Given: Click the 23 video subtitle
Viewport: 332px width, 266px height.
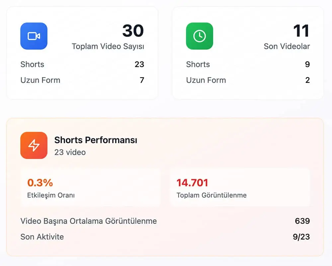Looking at the screenshot, I should click(x=70, y=152).
